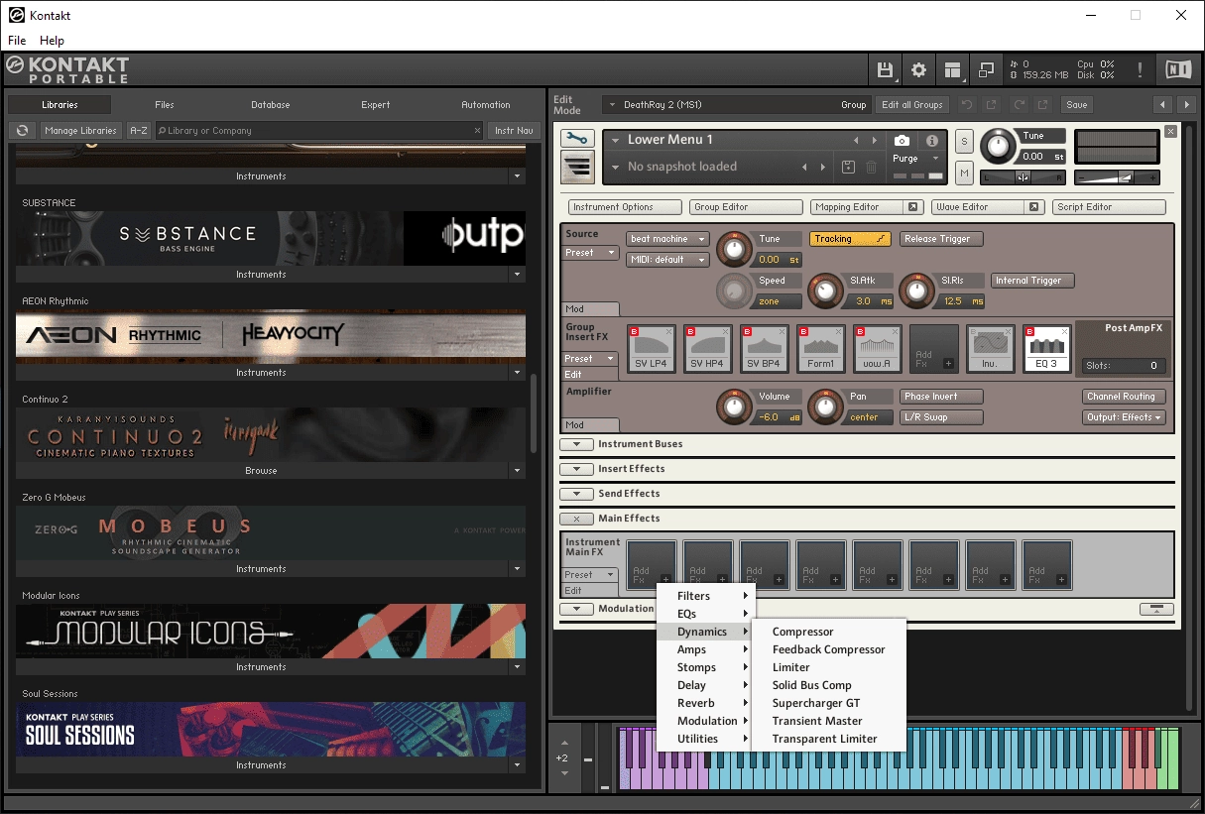Switch to the Files tab
Screen dimensions: 1205x814
(165, 104)
